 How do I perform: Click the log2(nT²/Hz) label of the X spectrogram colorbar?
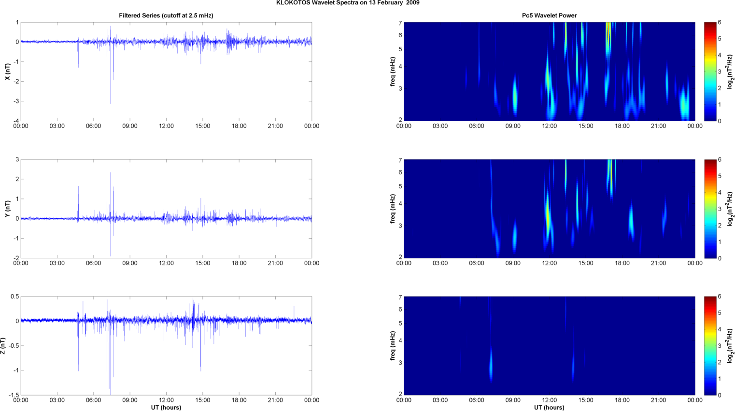[x=731, y=71]
